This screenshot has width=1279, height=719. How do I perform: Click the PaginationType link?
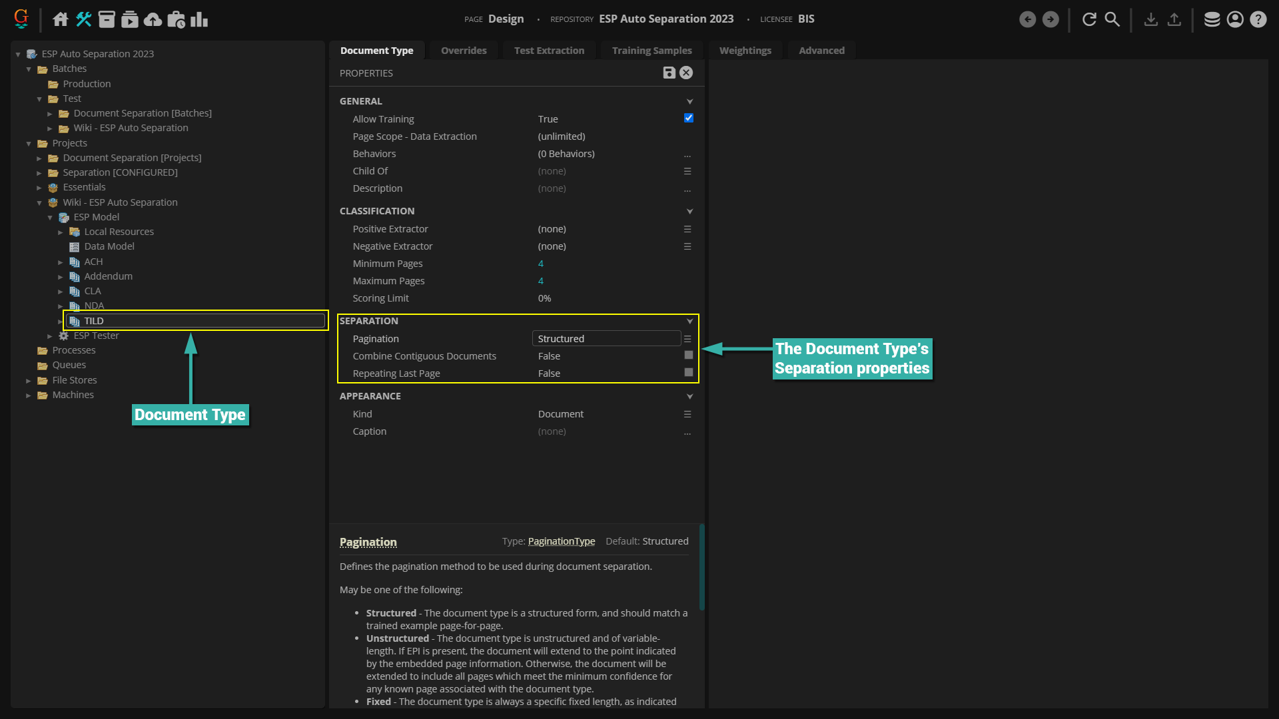click(x=561, y=541)
